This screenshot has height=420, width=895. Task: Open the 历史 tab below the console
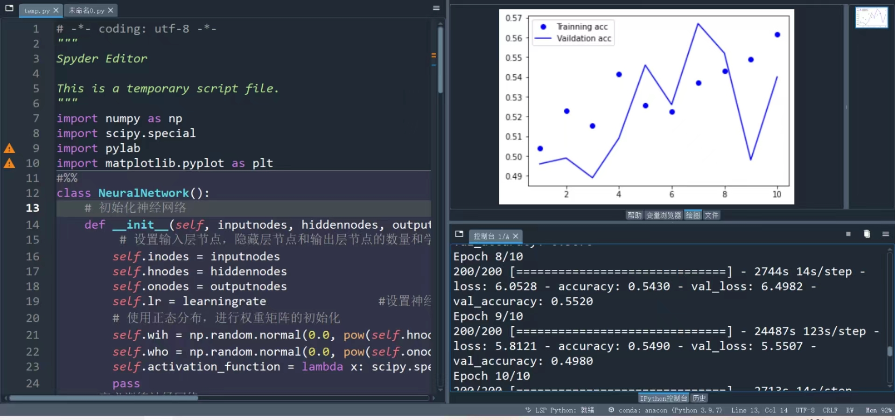pyautogui.click(x=699, y=398)
